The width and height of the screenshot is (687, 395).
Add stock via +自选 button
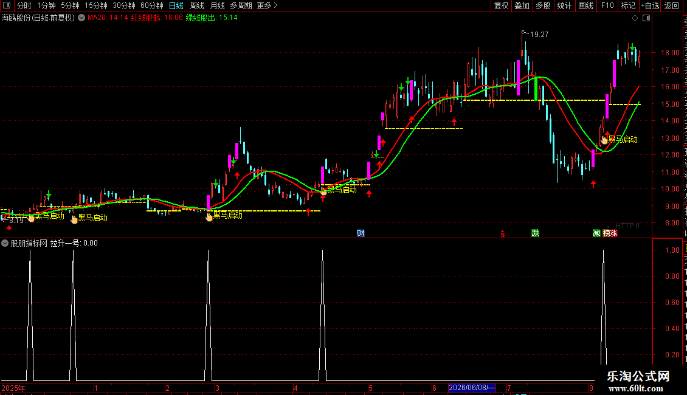[x=650, y=5]
